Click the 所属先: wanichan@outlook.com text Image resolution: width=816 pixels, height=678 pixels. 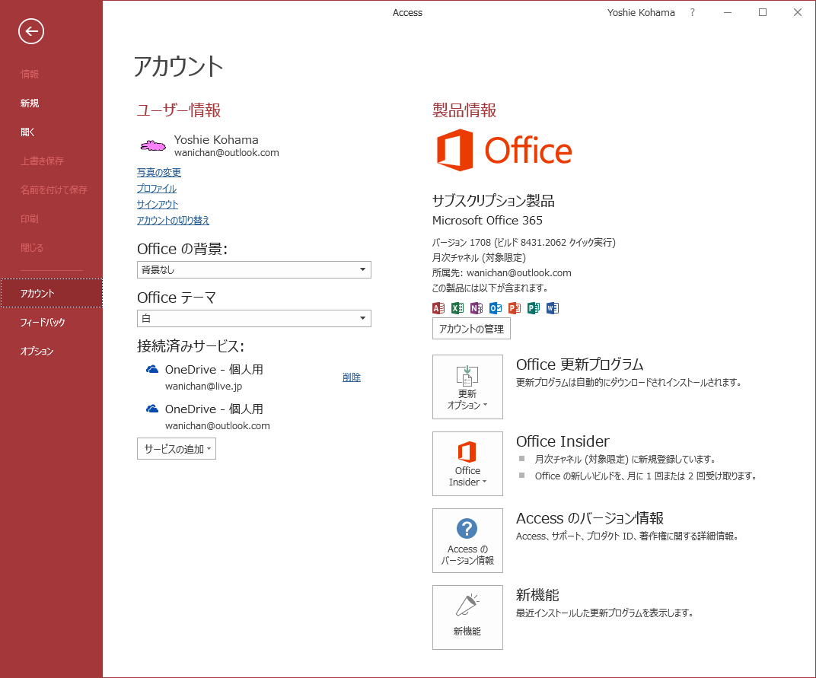(x=501, y=272)
